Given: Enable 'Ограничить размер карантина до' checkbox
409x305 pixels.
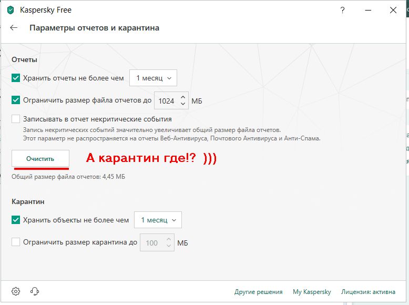Looking at the screenshot, I should click(16, 242).
